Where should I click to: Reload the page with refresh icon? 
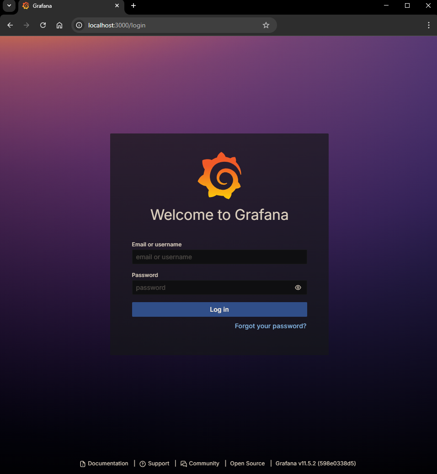(x=43, y=25)
